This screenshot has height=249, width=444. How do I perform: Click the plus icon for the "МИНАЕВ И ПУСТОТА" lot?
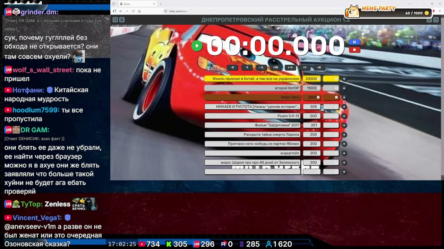coord(344,107)
